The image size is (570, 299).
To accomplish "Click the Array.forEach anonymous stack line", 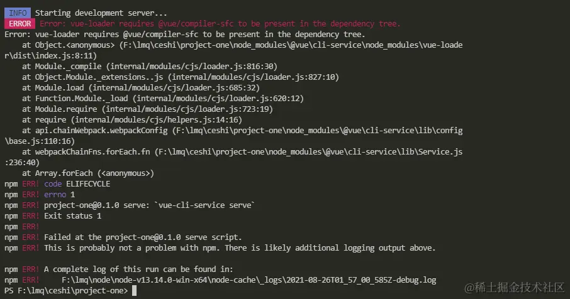I will pos(88,173).
